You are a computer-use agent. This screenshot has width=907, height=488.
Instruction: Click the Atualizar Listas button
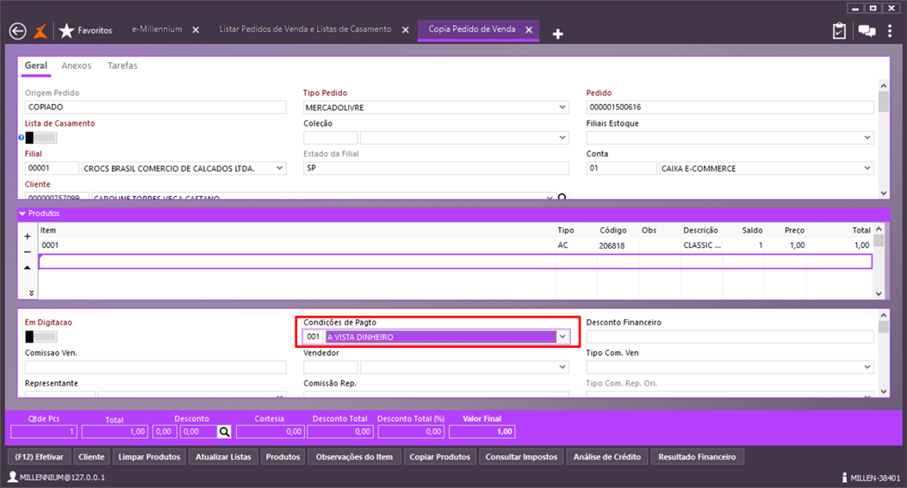[x=223, y=457]
